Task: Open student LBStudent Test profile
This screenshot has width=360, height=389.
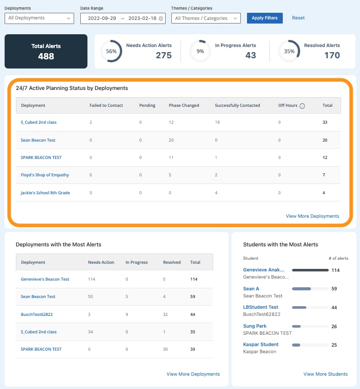Action: pyautogui.click(x=260, y=307)
